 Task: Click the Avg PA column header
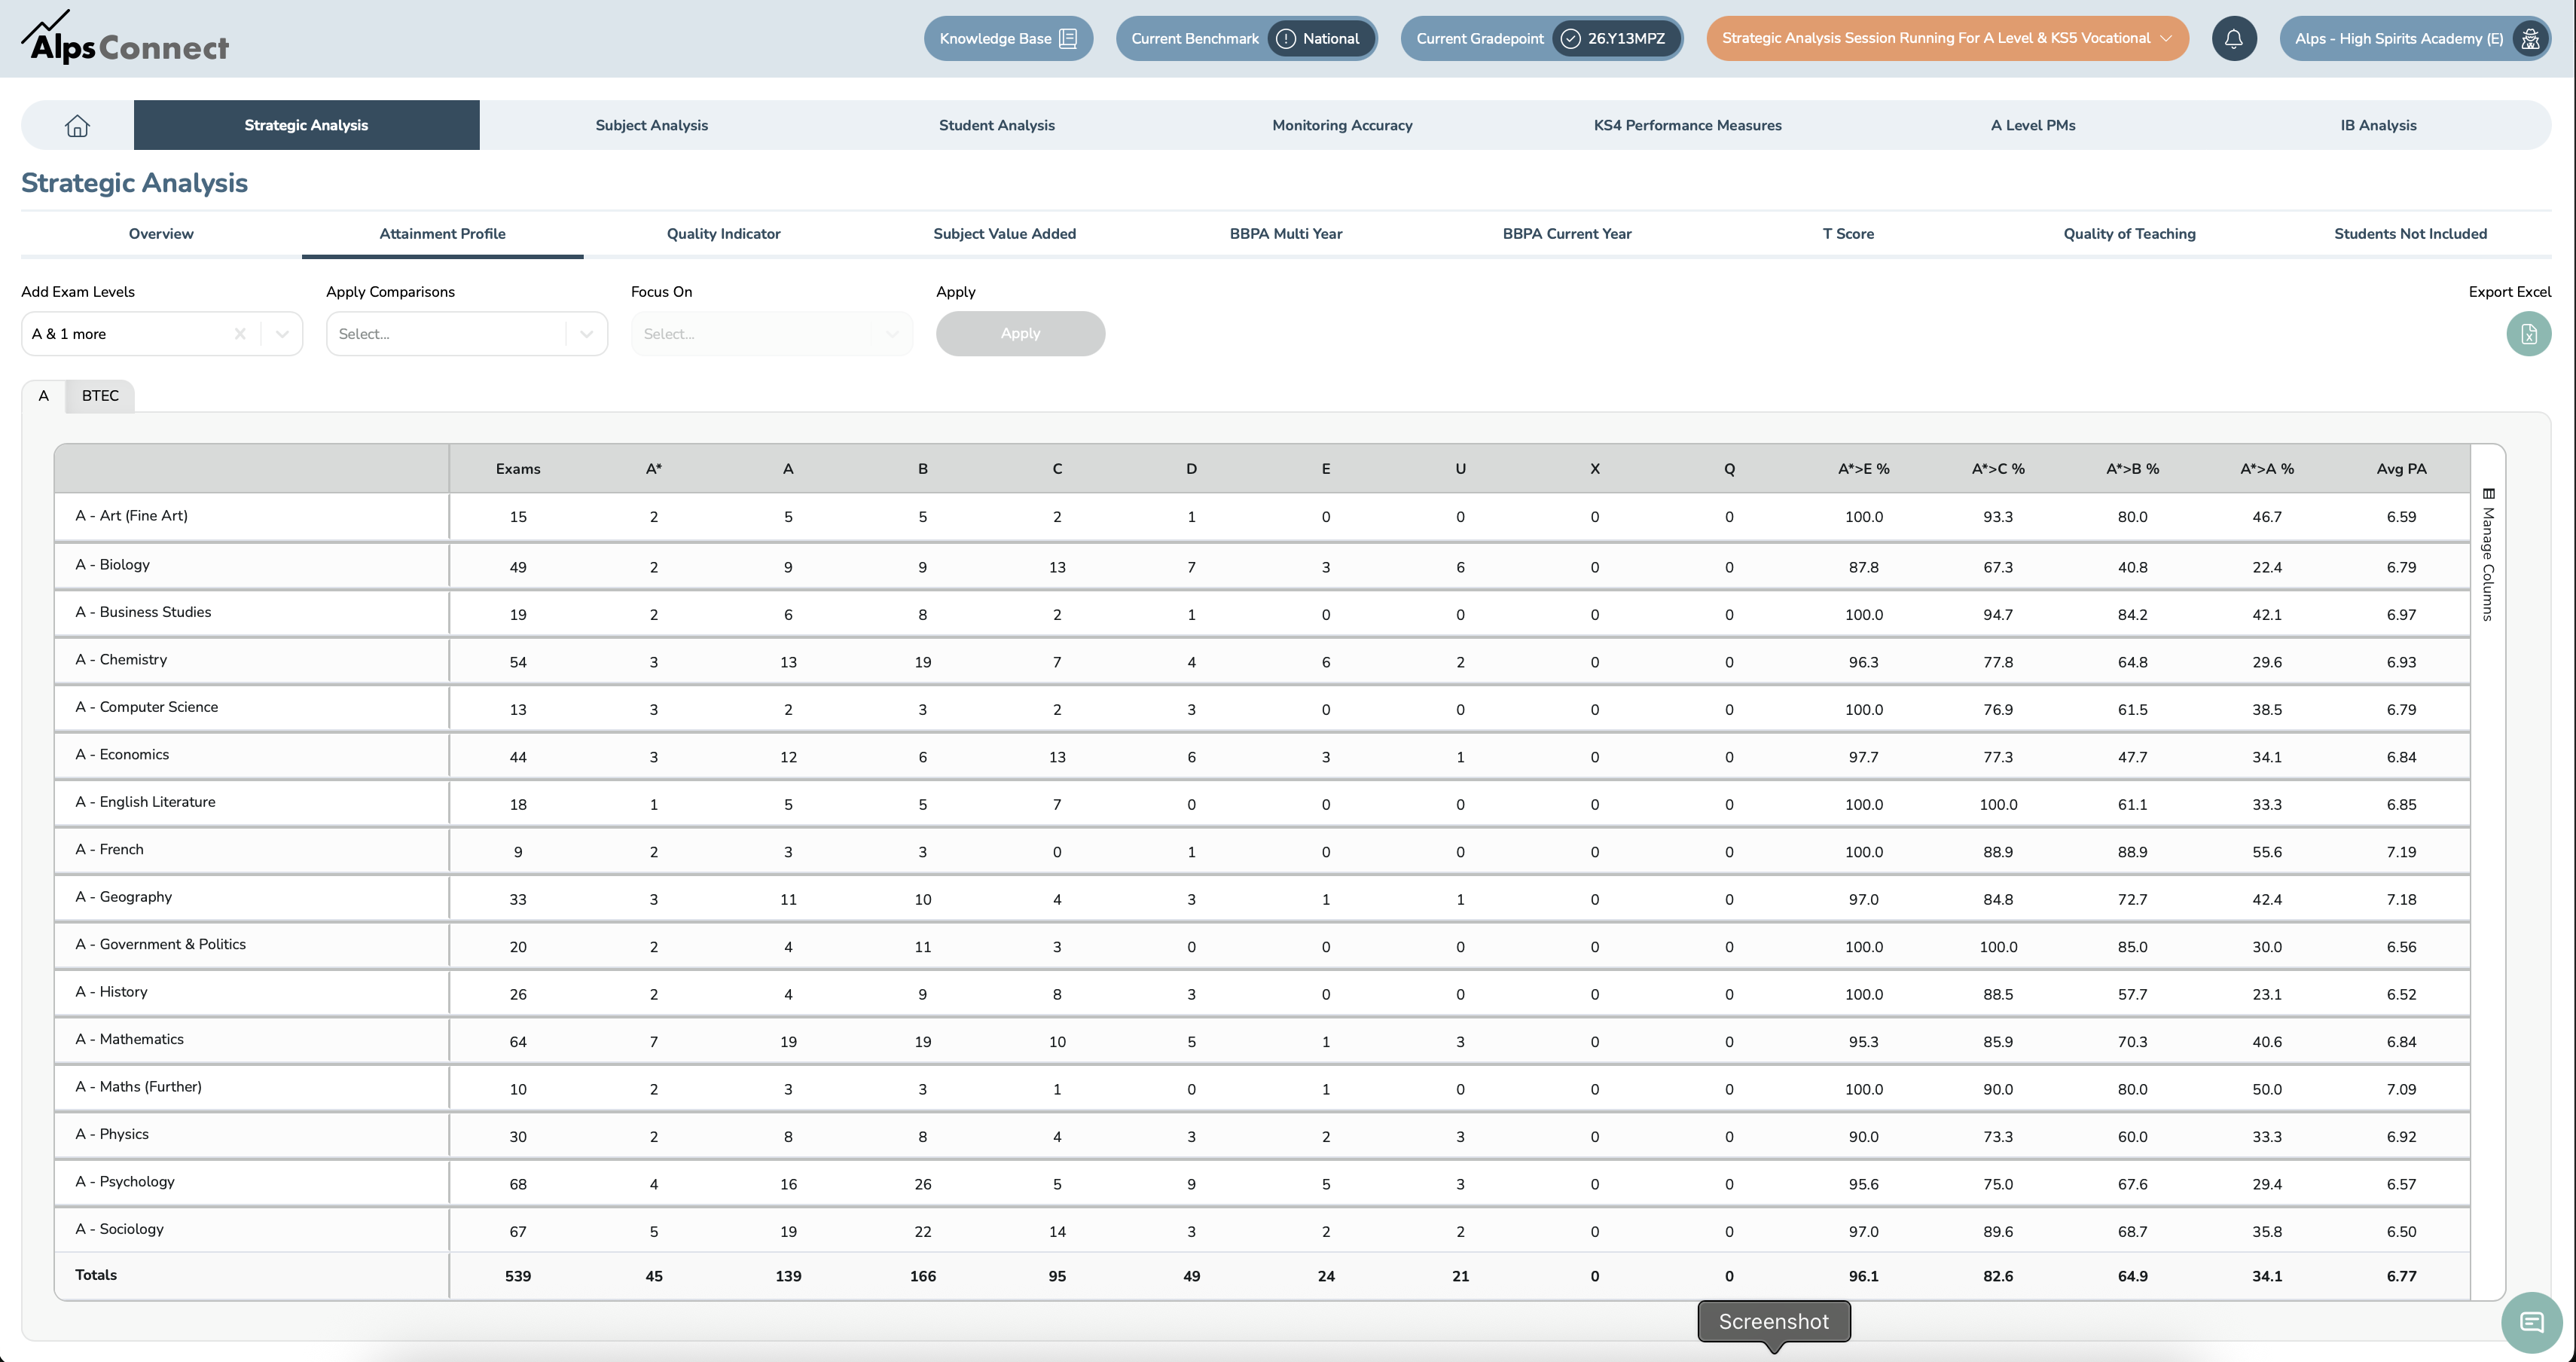click(x=2401, y=469)
